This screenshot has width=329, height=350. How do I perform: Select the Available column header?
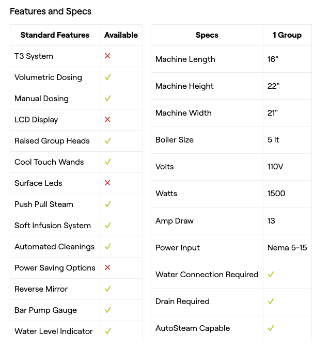coord(121,35)
